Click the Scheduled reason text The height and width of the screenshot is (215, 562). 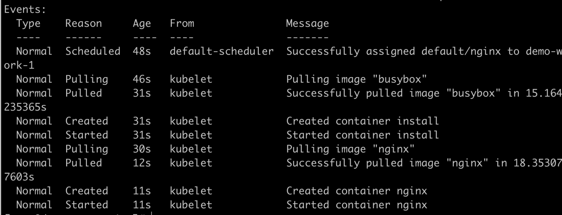(93, 51)
